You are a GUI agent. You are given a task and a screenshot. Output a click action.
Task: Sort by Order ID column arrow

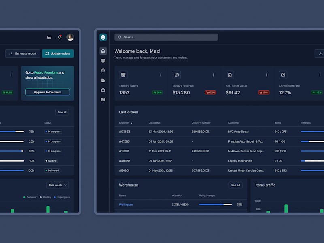pos(132,123)
